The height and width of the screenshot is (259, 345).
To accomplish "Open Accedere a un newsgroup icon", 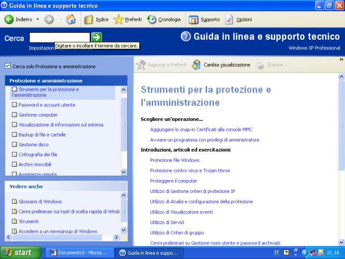I will pyautogui.click(x=15, y=231).
